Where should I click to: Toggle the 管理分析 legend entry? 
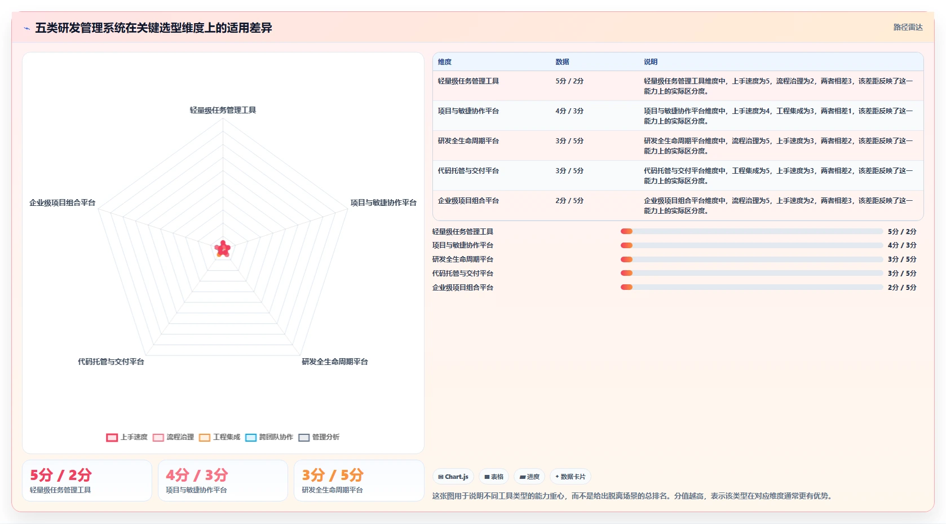319,437
